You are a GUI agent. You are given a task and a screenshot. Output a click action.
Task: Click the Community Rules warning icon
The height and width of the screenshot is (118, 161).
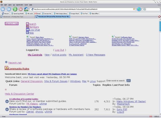pyautogui.click(x=6, y=68)
